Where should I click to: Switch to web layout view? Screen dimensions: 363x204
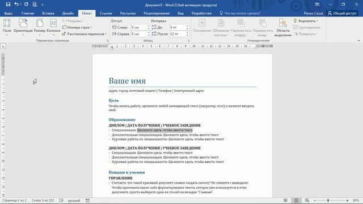pyautogui.click(x=307, y=201)
